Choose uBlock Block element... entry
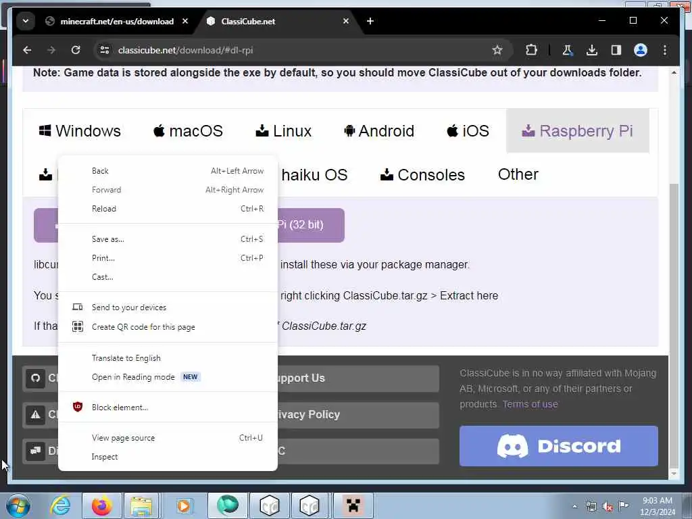 pos(168,407)
